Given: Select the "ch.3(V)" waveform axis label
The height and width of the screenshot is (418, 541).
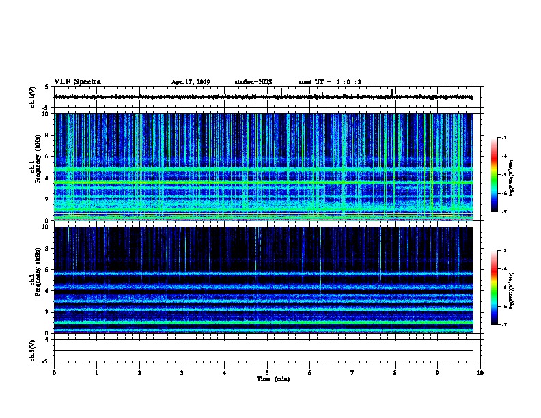Looking at the screenshot, I should [33, 350].
